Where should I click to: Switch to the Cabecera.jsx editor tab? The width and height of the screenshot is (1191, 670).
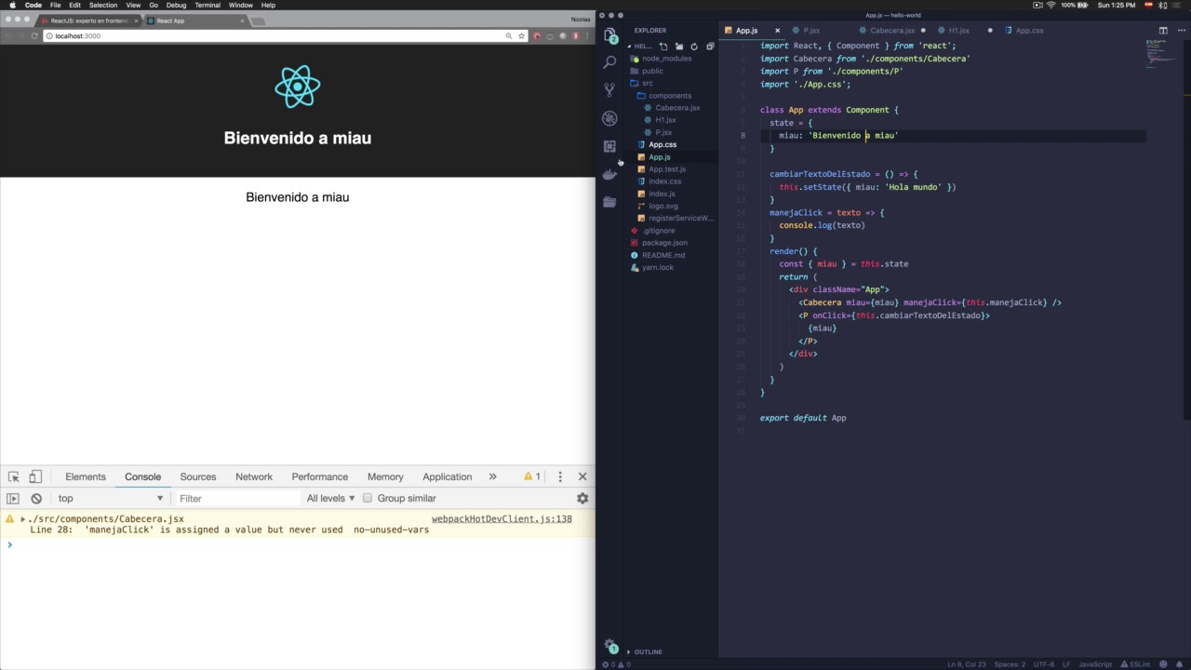(x=892, y=31)
